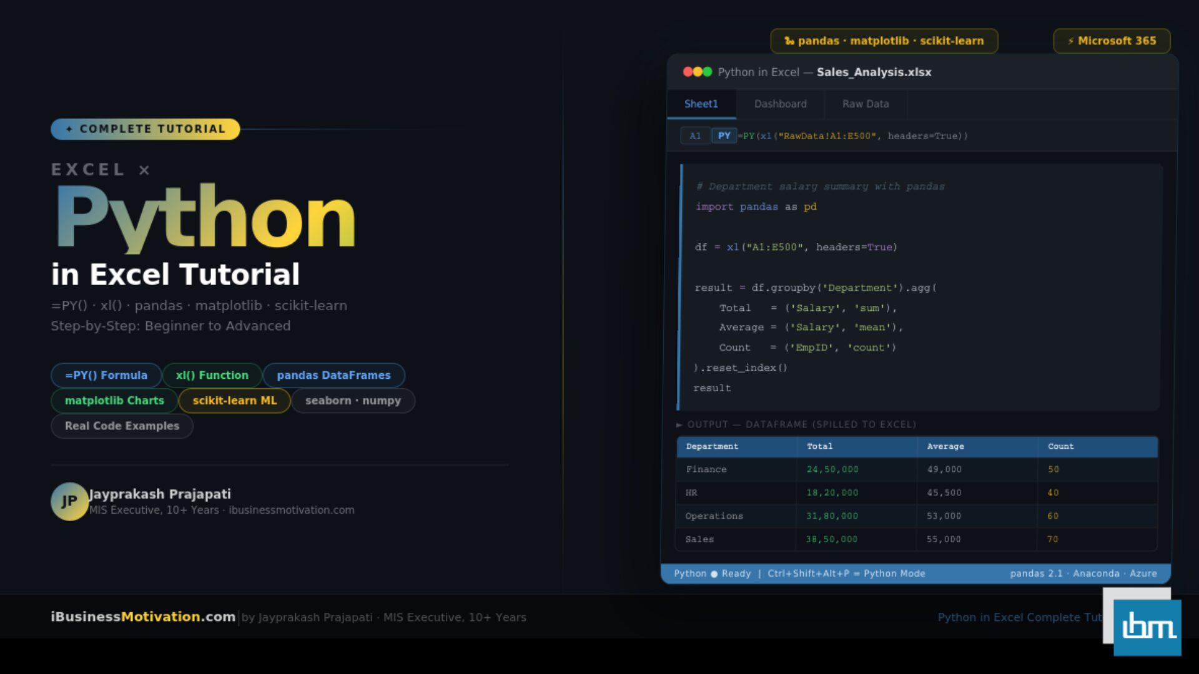Click the A1 cell reference box

tap(695, 135)
